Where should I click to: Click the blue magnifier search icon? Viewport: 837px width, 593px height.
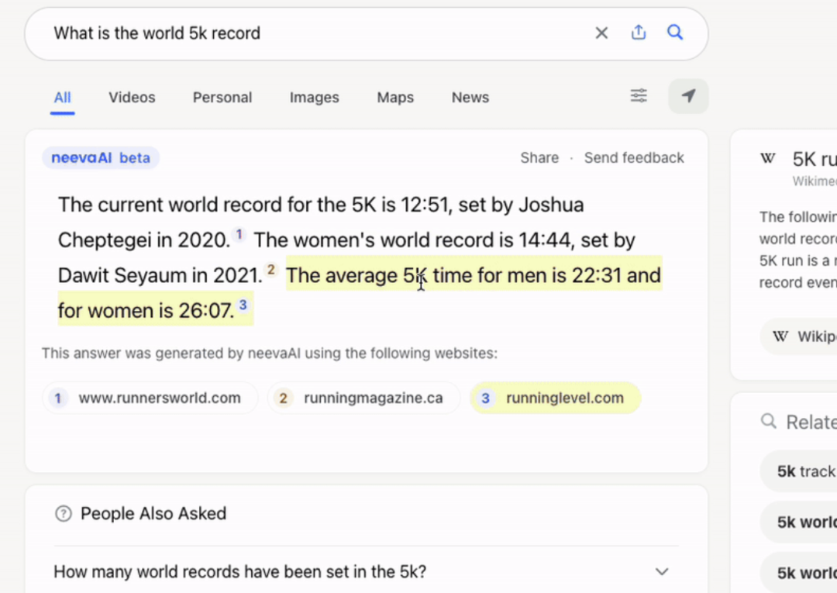[675, 33]
